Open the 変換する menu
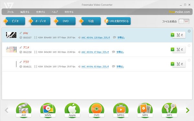 (40, 12)
